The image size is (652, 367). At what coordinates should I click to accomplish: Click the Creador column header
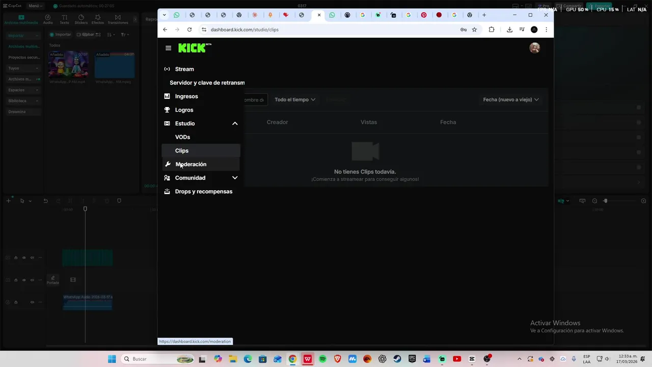coord(277,122)
